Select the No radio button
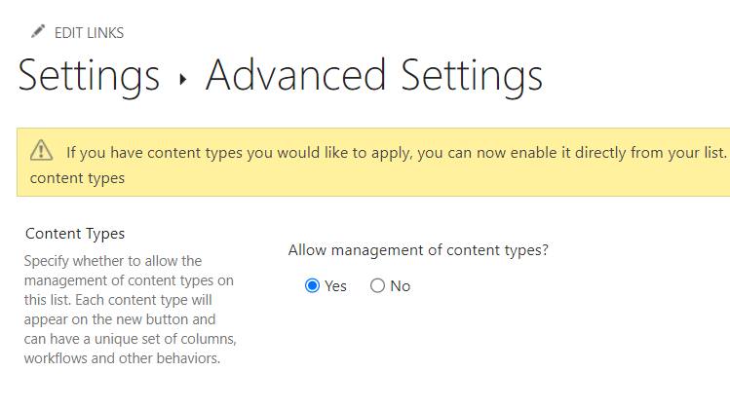Image resolution: width=730 pixels, height=409 pixels. pos(377,286)
